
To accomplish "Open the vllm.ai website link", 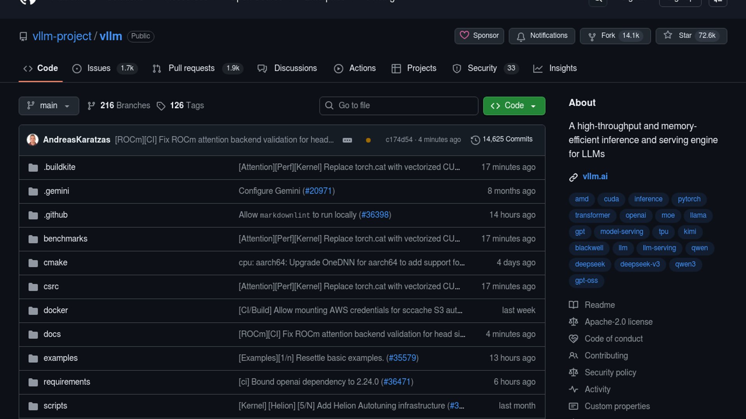I will point(595,177).
